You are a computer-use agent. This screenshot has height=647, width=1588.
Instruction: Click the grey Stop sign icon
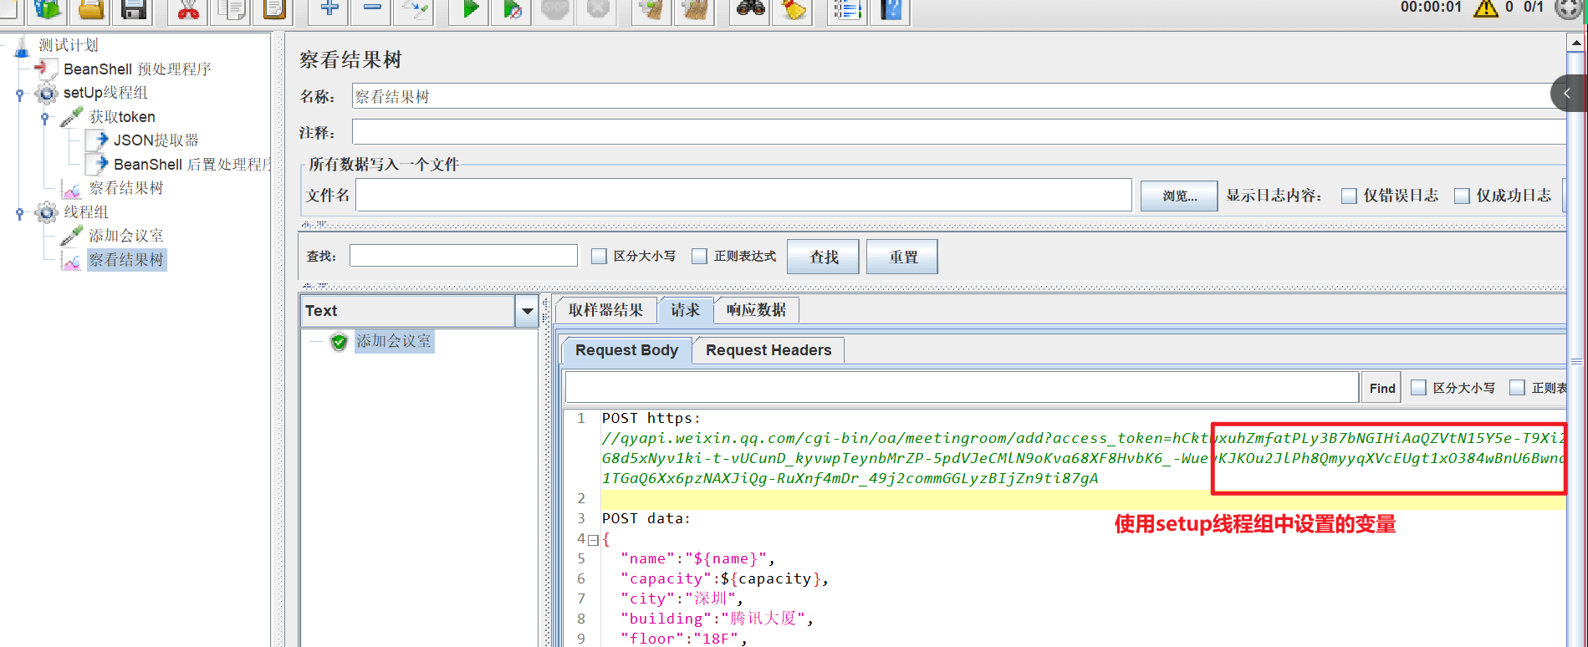(555, 9)
